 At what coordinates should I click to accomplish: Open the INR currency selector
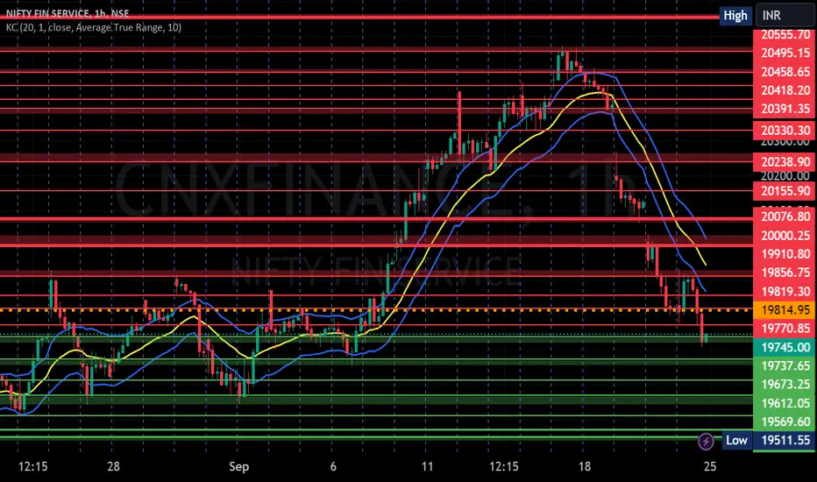coord(785,15)
